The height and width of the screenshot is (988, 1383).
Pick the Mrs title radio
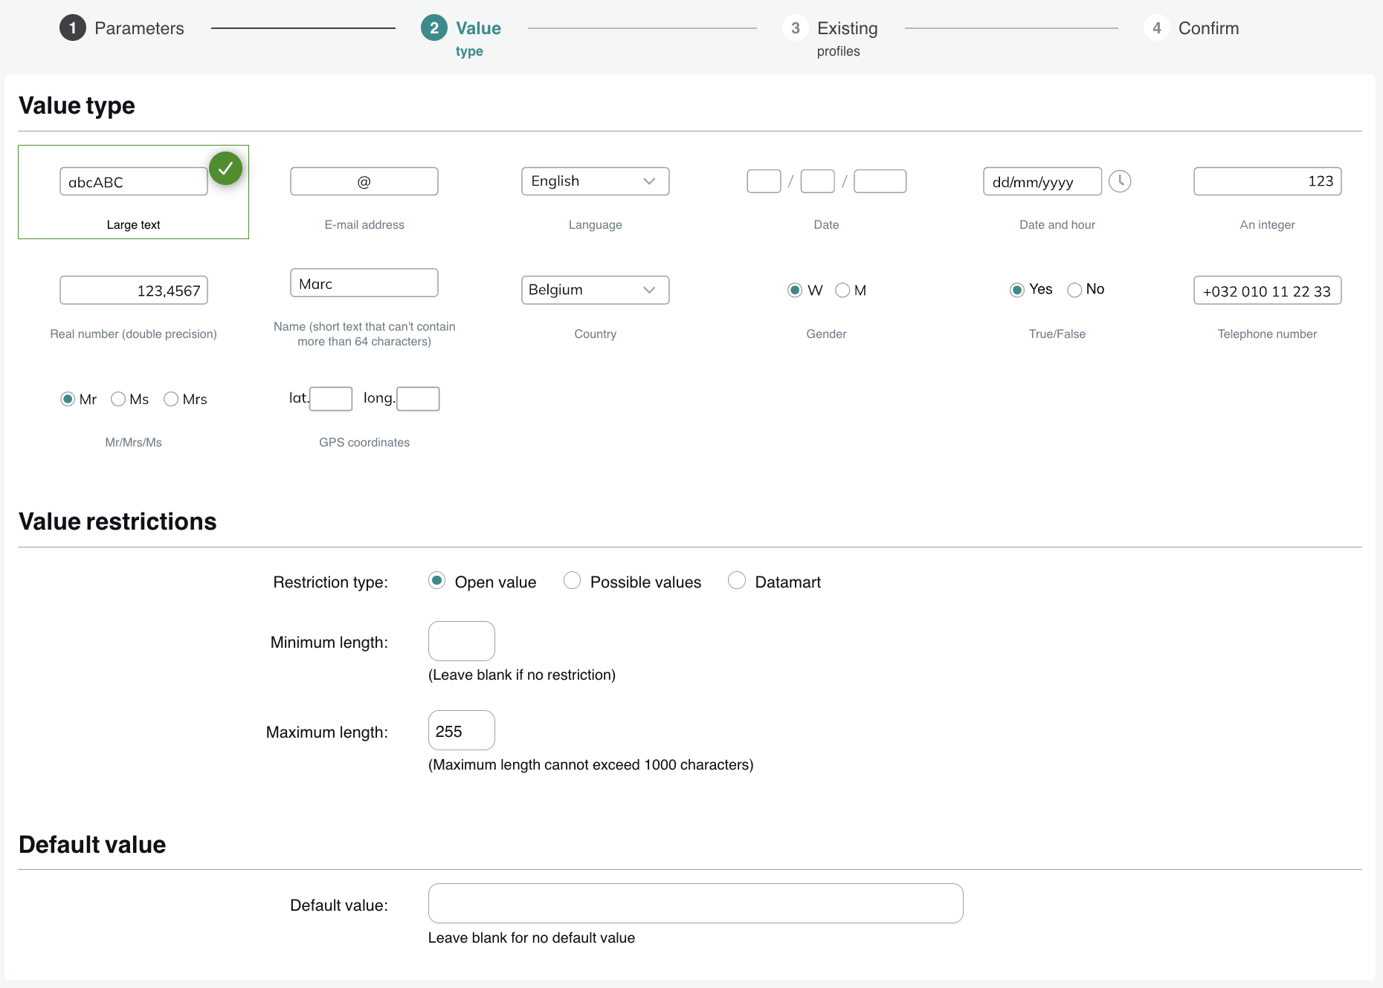pyautogui.click(x=171, y=399)
